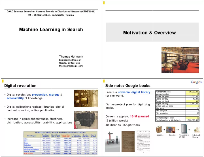Click the library photo on Motivation slide

[180, 60]
